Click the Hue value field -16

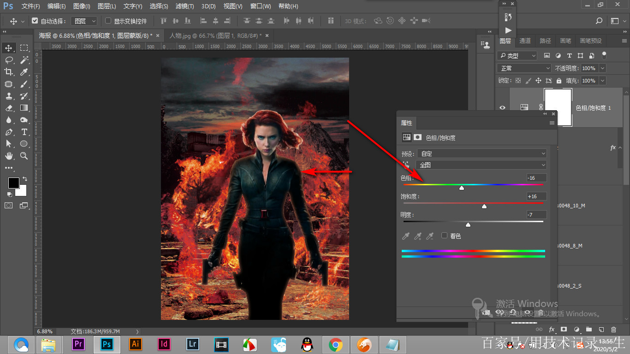coord(537,178)
